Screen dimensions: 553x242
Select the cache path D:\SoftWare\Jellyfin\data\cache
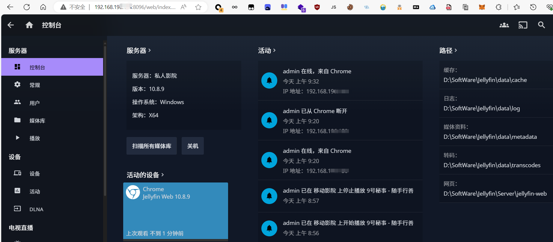(x=485, y=80)
